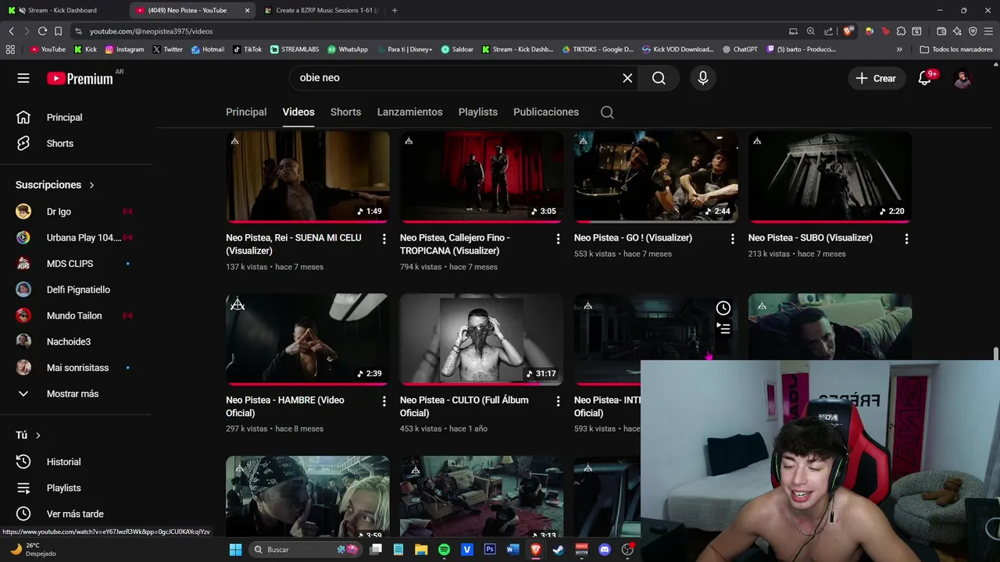The width and height of the screenshot is (1000, 562).
Task: Open the browser main menu
Action: pyautogui.click(x=988, y=31)
